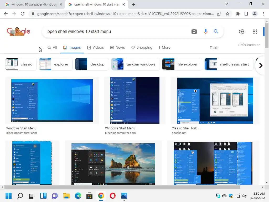269x202 pixels.
Task: Switch to Shopping results
Action: click(142, 48)
